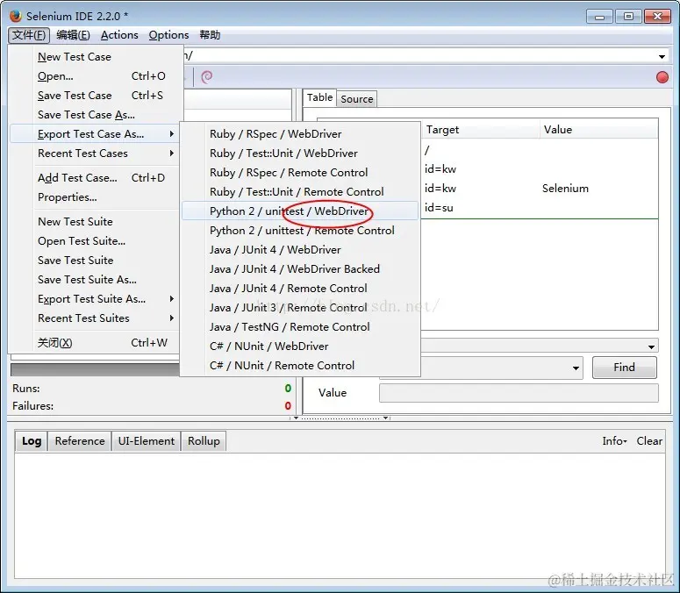
Task: Export as Ruby / Test::Unit / Remote Control
Action: (x=300, y=192)
